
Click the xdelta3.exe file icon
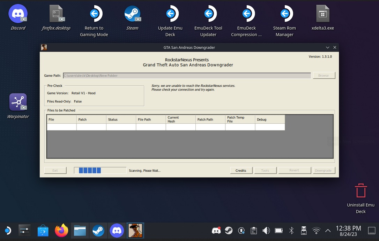click(x=322, y=15)
